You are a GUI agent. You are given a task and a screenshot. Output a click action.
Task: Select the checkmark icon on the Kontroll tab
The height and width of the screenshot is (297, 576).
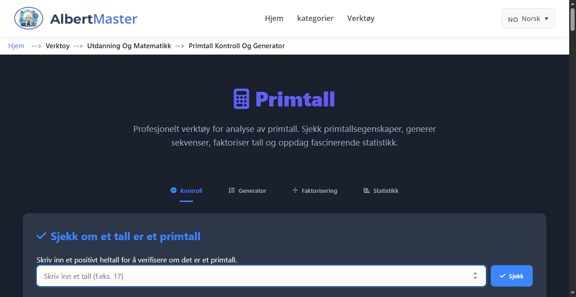coord(174,190)
